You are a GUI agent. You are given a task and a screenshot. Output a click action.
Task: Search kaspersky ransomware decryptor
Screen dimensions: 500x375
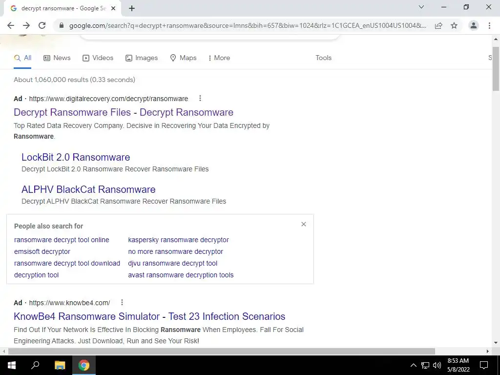(178, 240)
